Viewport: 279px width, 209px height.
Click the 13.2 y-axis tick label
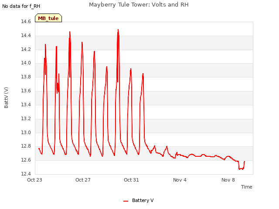(26, 118)
